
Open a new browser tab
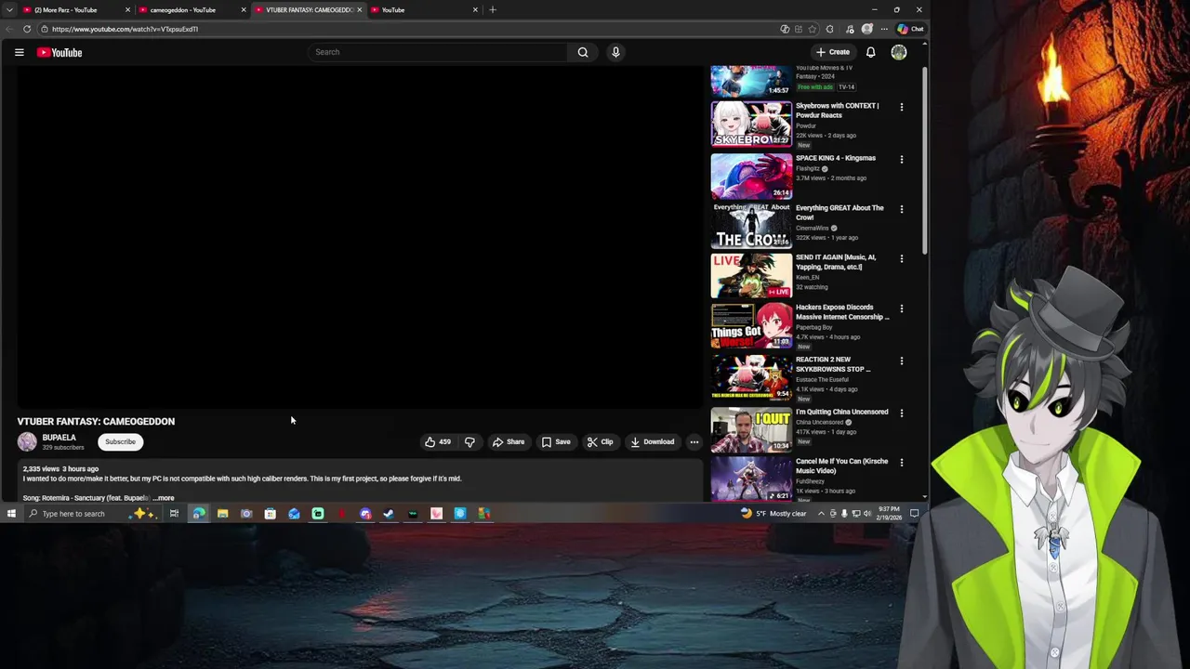click(493, 10)
